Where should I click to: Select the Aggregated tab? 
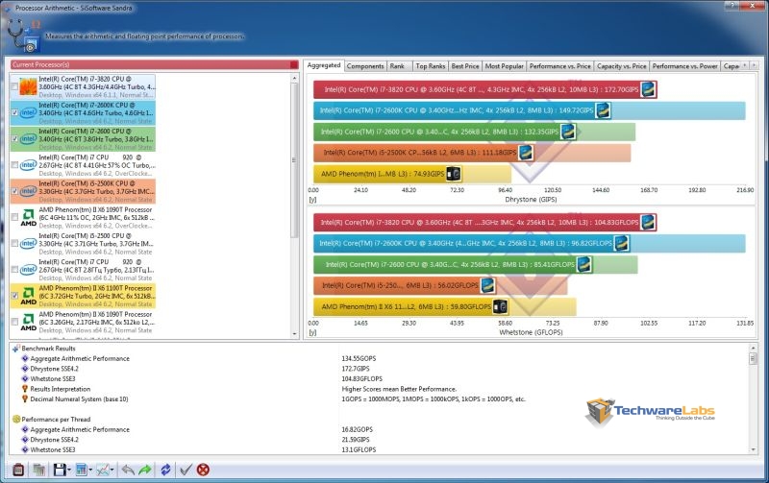coord(324,65)
